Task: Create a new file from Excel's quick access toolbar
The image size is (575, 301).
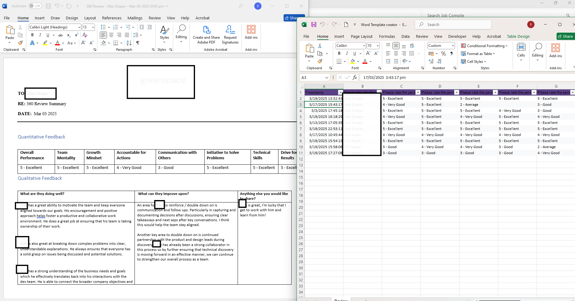Action: 346,24
